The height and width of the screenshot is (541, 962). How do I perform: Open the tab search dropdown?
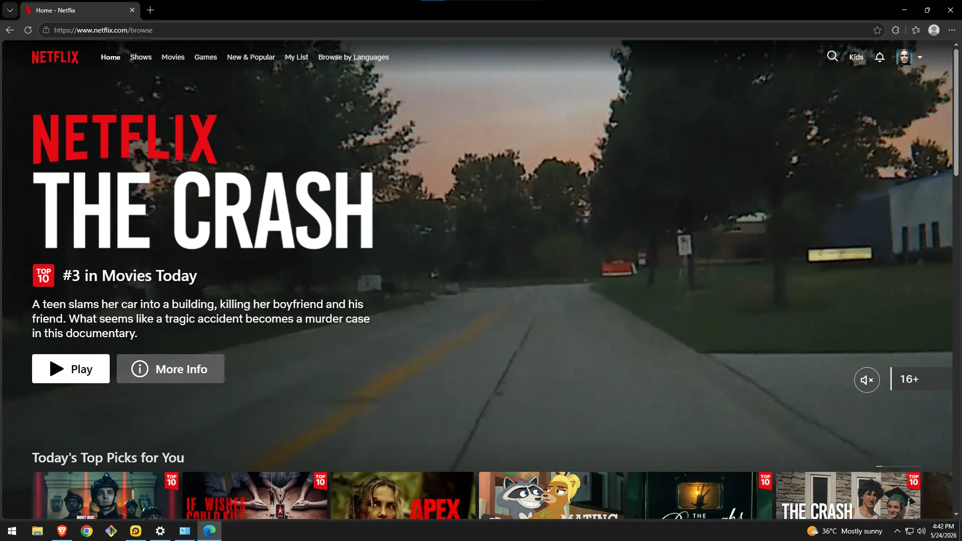pyautogui.click(x=10, y=10)
